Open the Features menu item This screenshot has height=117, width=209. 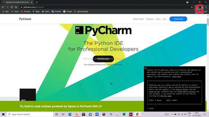tap(150, 19)
